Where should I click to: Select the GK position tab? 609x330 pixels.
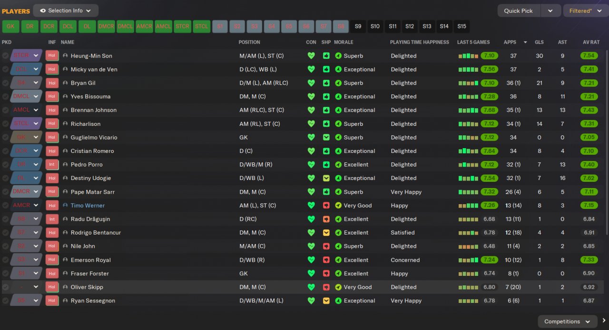coord(10,27)
